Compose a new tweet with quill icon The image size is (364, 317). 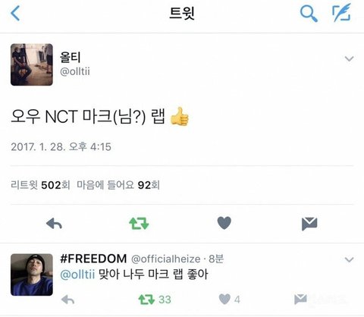(x=341, y=13)
